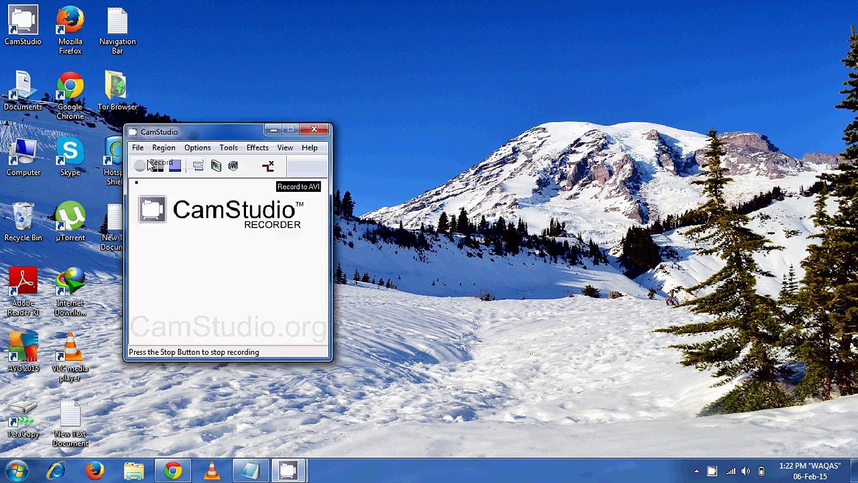
Task: Close the CamStudio window
Action: [314, 129]
